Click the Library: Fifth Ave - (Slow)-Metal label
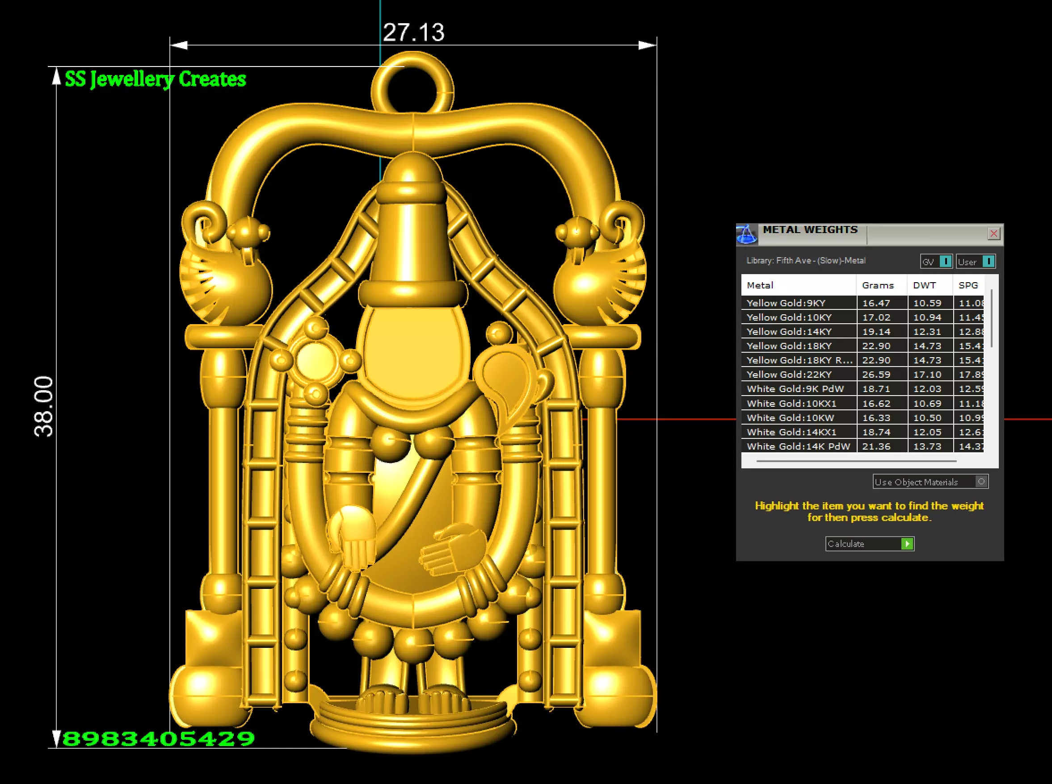1052x784 pixels. (x=806, y=261)
